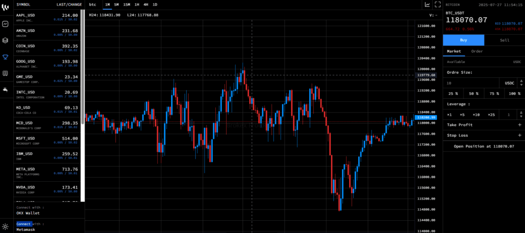Set order size to 75 %
The height and width of the screenshot is (233, 525).
click(x=494, y=94)
